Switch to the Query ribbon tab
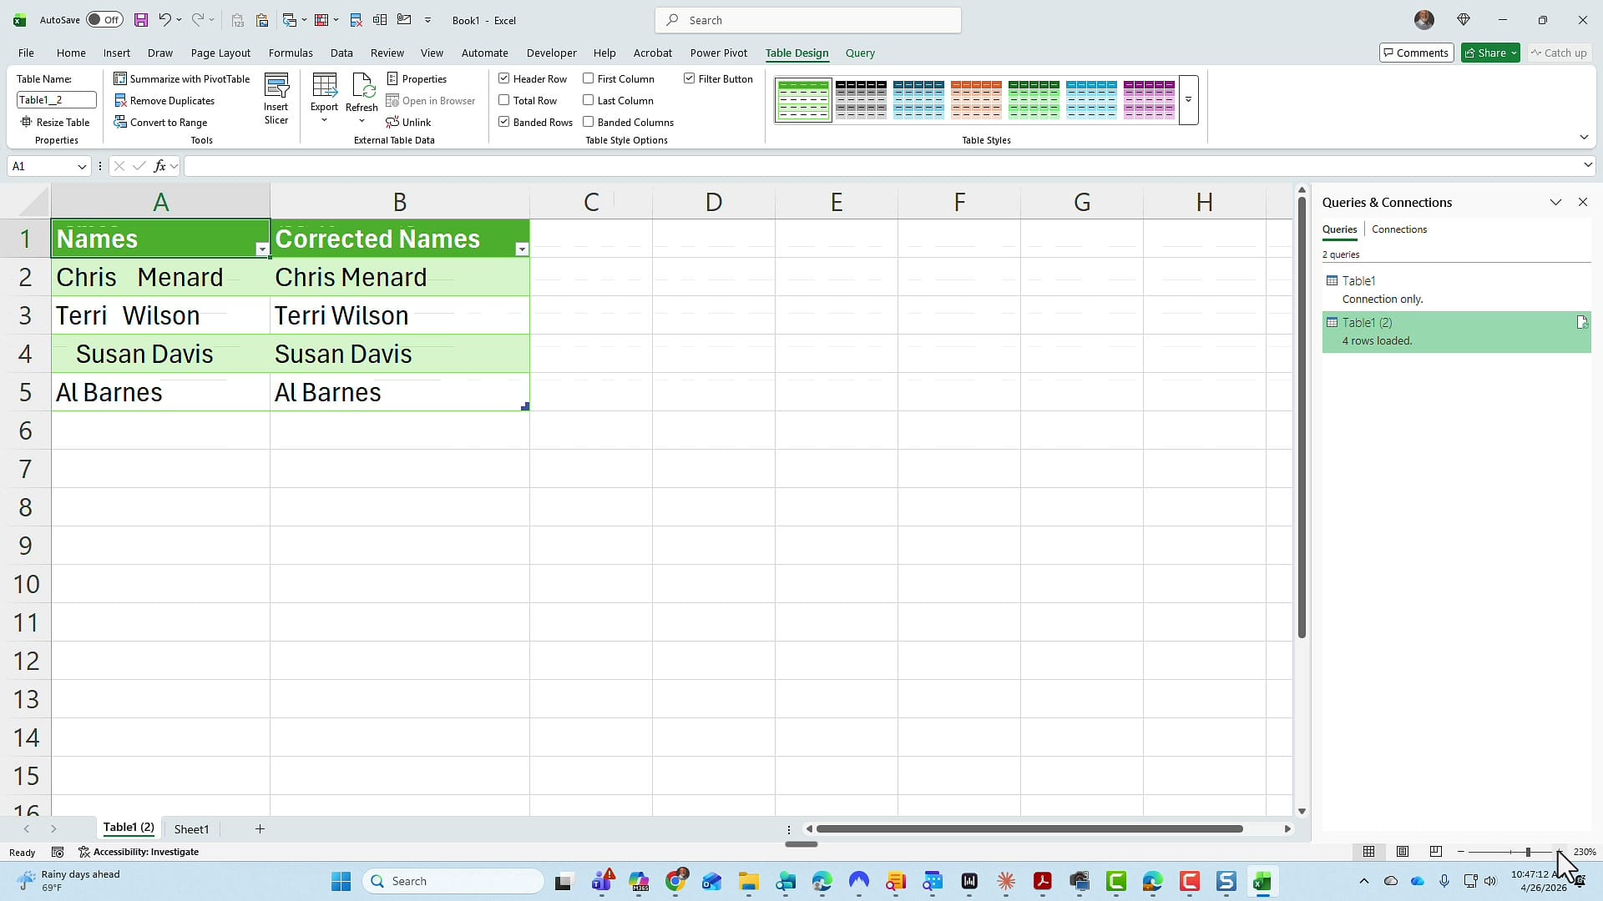1603x901 pixels. pos(860,53)
